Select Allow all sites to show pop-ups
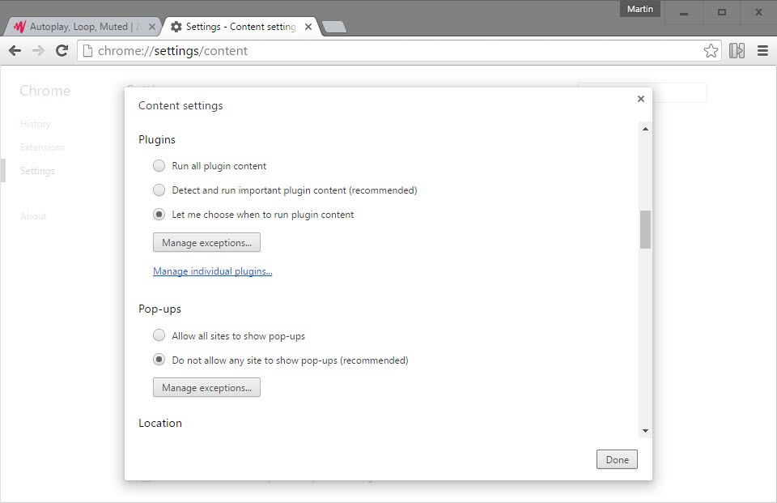The image size is (777, 503). point(159,335)
